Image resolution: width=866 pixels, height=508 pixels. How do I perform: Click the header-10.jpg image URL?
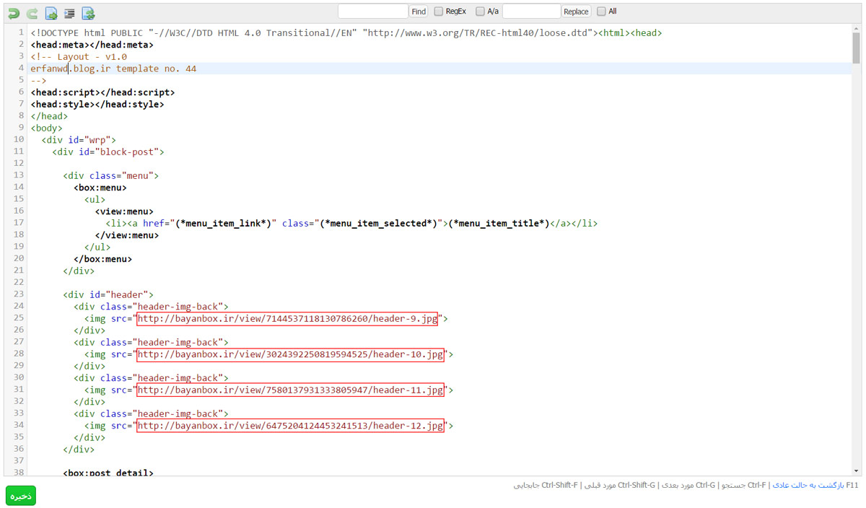tap(290, 354)
